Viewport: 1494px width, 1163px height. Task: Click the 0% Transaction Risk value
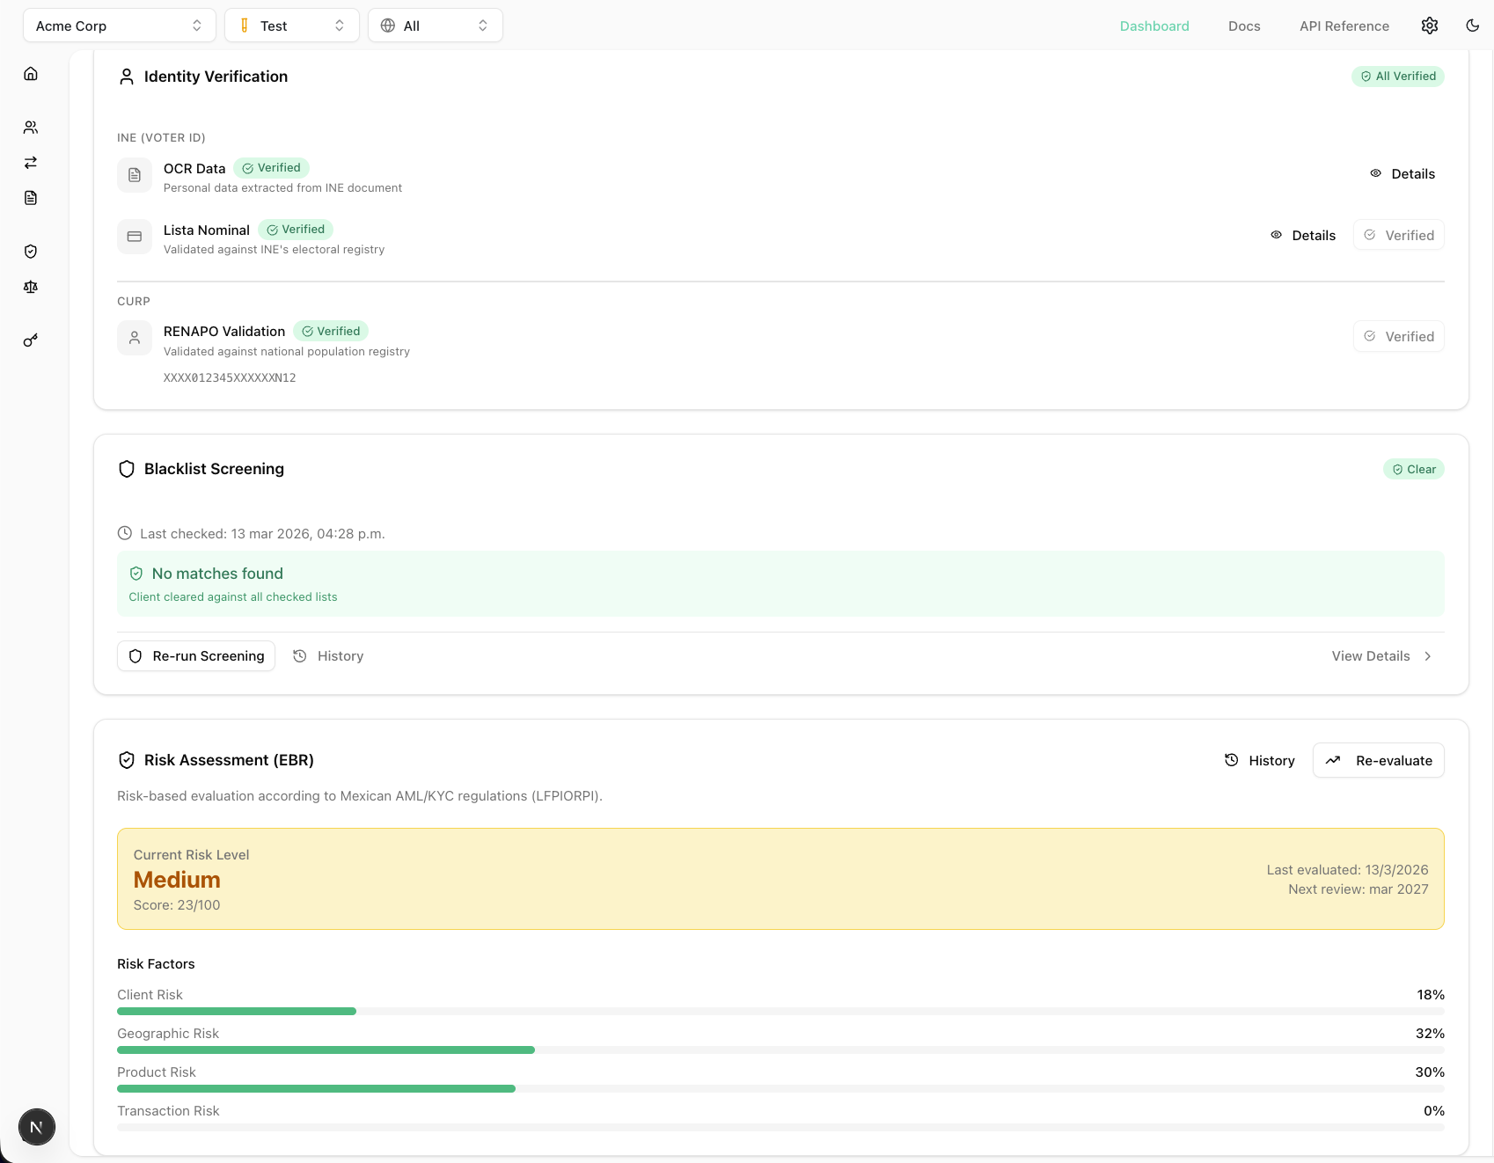point(1434,1111)
